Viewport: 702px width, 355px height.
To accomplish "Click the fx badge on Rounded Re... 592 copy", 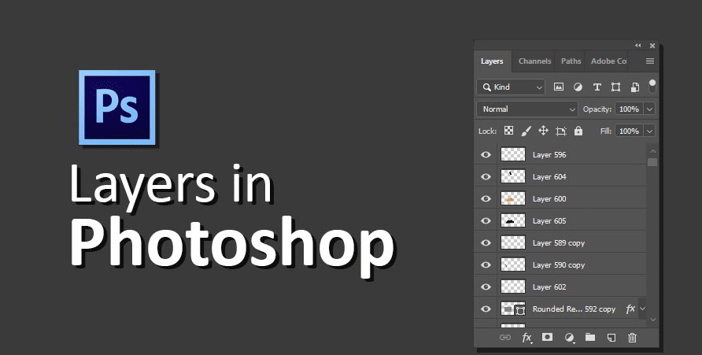I will pos(630,309).
